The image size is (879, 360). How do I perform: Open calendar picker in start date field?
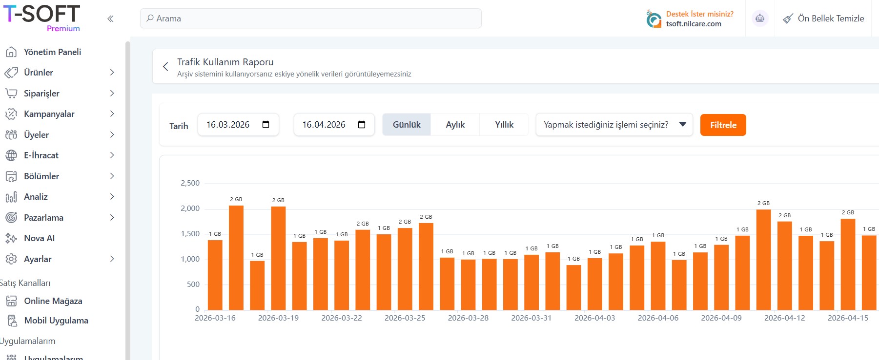(x=266, y=125)
